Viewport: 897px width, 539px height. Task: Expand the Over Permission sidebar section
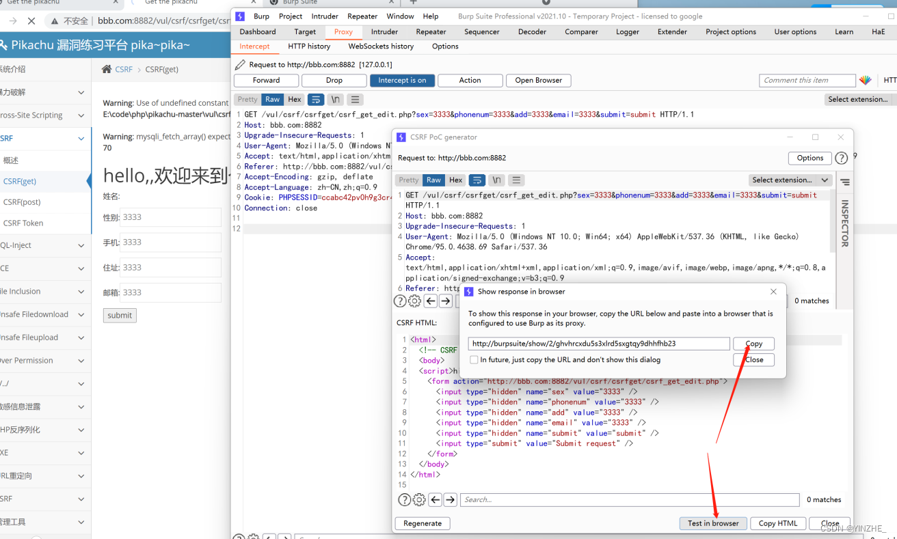(x=45, y=361)
